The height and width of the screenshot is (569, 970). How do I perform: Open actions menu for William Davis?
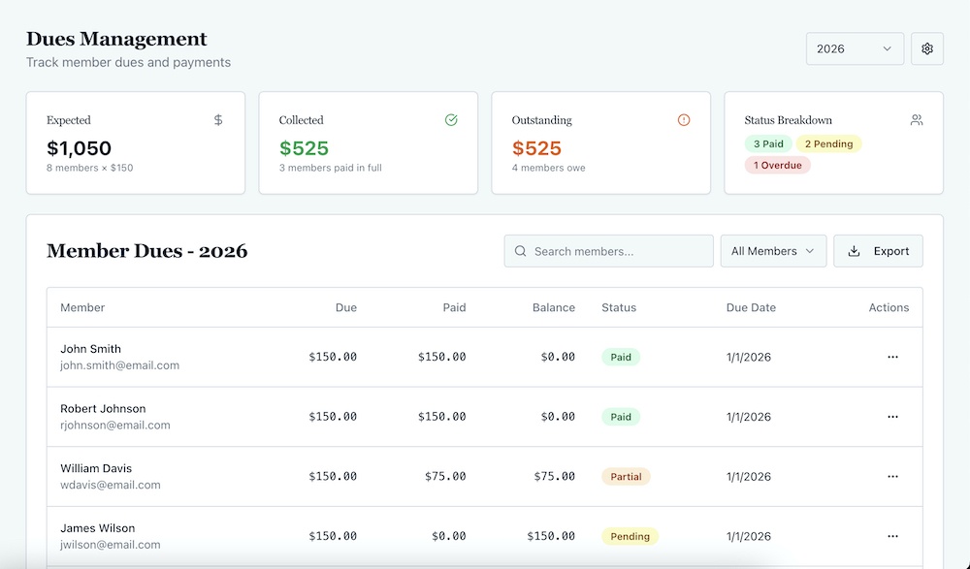[892, 477]
